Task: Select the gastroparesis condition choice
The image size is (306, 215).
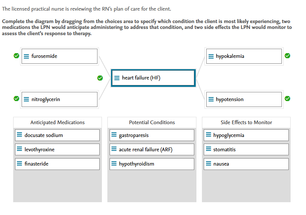Action: pos(152,135)
